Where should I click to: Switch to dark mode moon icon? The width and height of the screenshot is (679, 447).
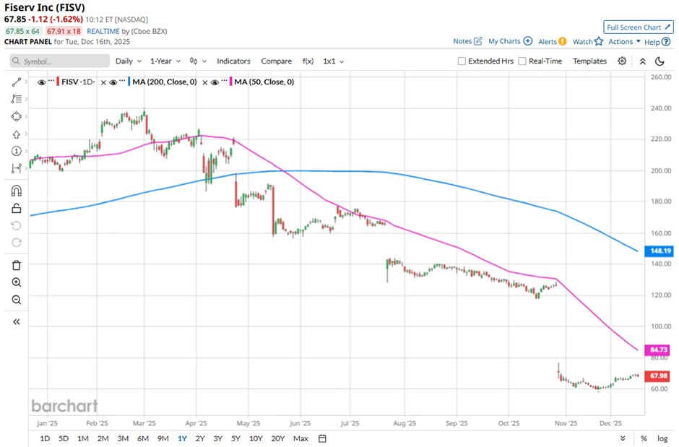pos(659,61)
